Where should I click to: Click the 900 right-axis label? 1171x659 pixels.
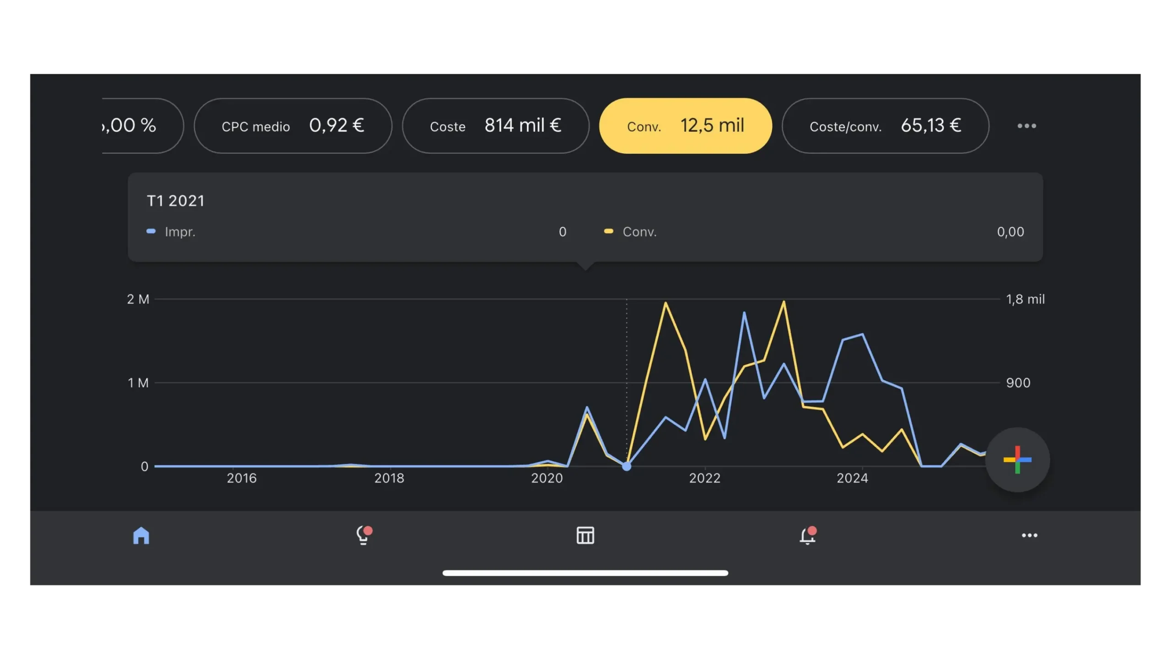pyautogui.click(x=1018, y=383)
